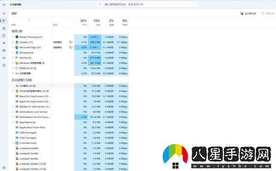Image resolution: width=276 pixels, height=171 pixels.
Task: Expand the Windows 资源管理器 (4) group
Action: (x=13, y=63)
